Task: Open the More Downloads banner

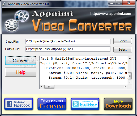Action: point(118,104)
